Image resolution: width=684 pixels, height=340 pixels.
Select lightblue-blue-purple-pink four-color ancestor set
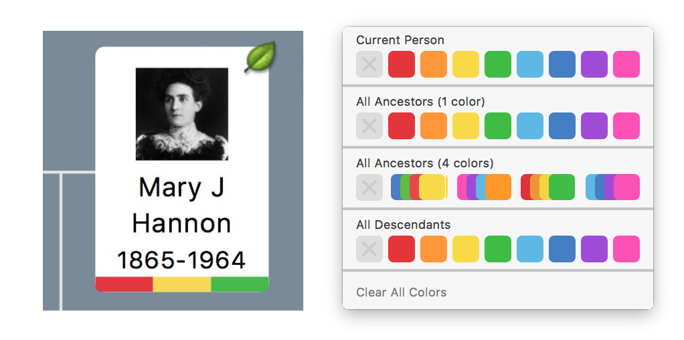tap(612, 187)
